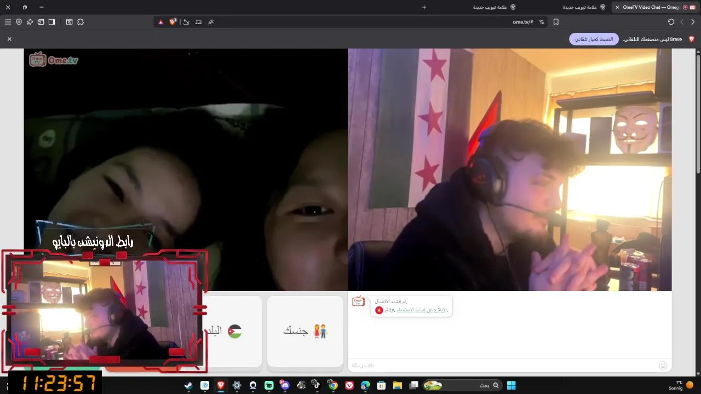Open File Explorer from taskbar
Viewport: 701px width, 394px height.
coord(398,385)
